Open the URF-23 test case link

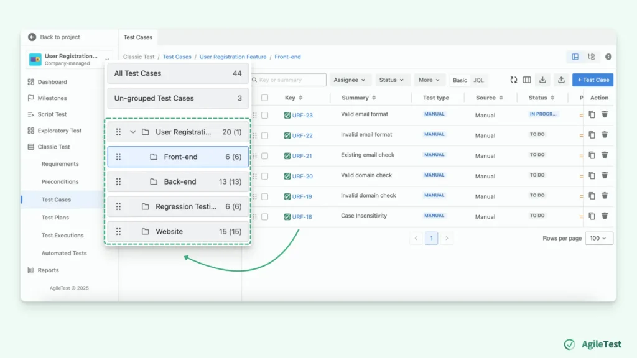pyautogui.click(x=302, y=115)
